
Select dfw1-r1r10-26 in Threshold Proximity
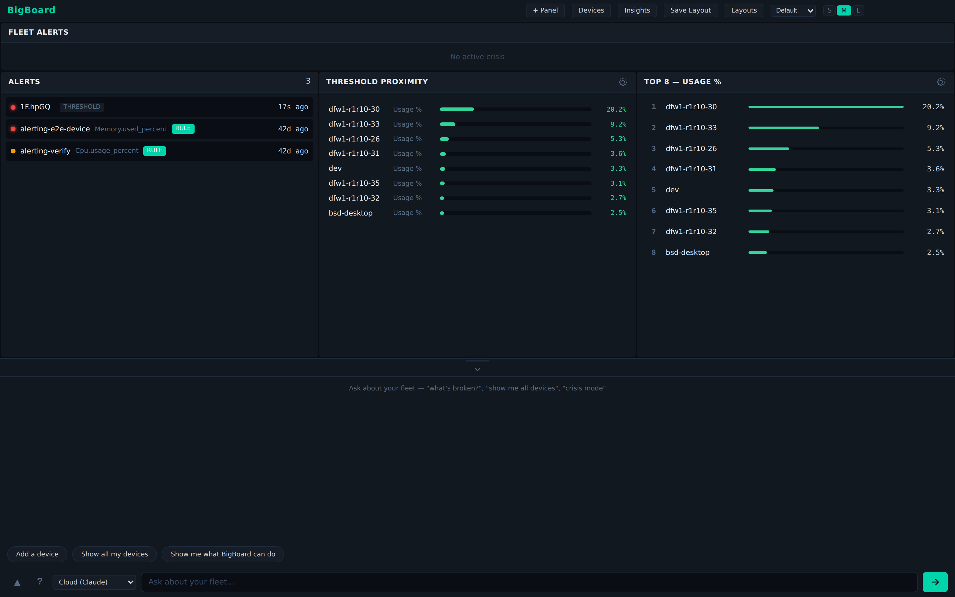pos(354,139)
